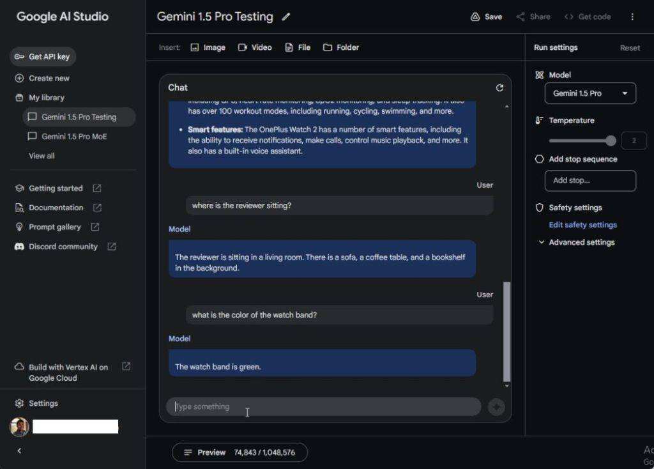Click the Add stop sequence field
The image size is (654, 469).
(589, 181)
